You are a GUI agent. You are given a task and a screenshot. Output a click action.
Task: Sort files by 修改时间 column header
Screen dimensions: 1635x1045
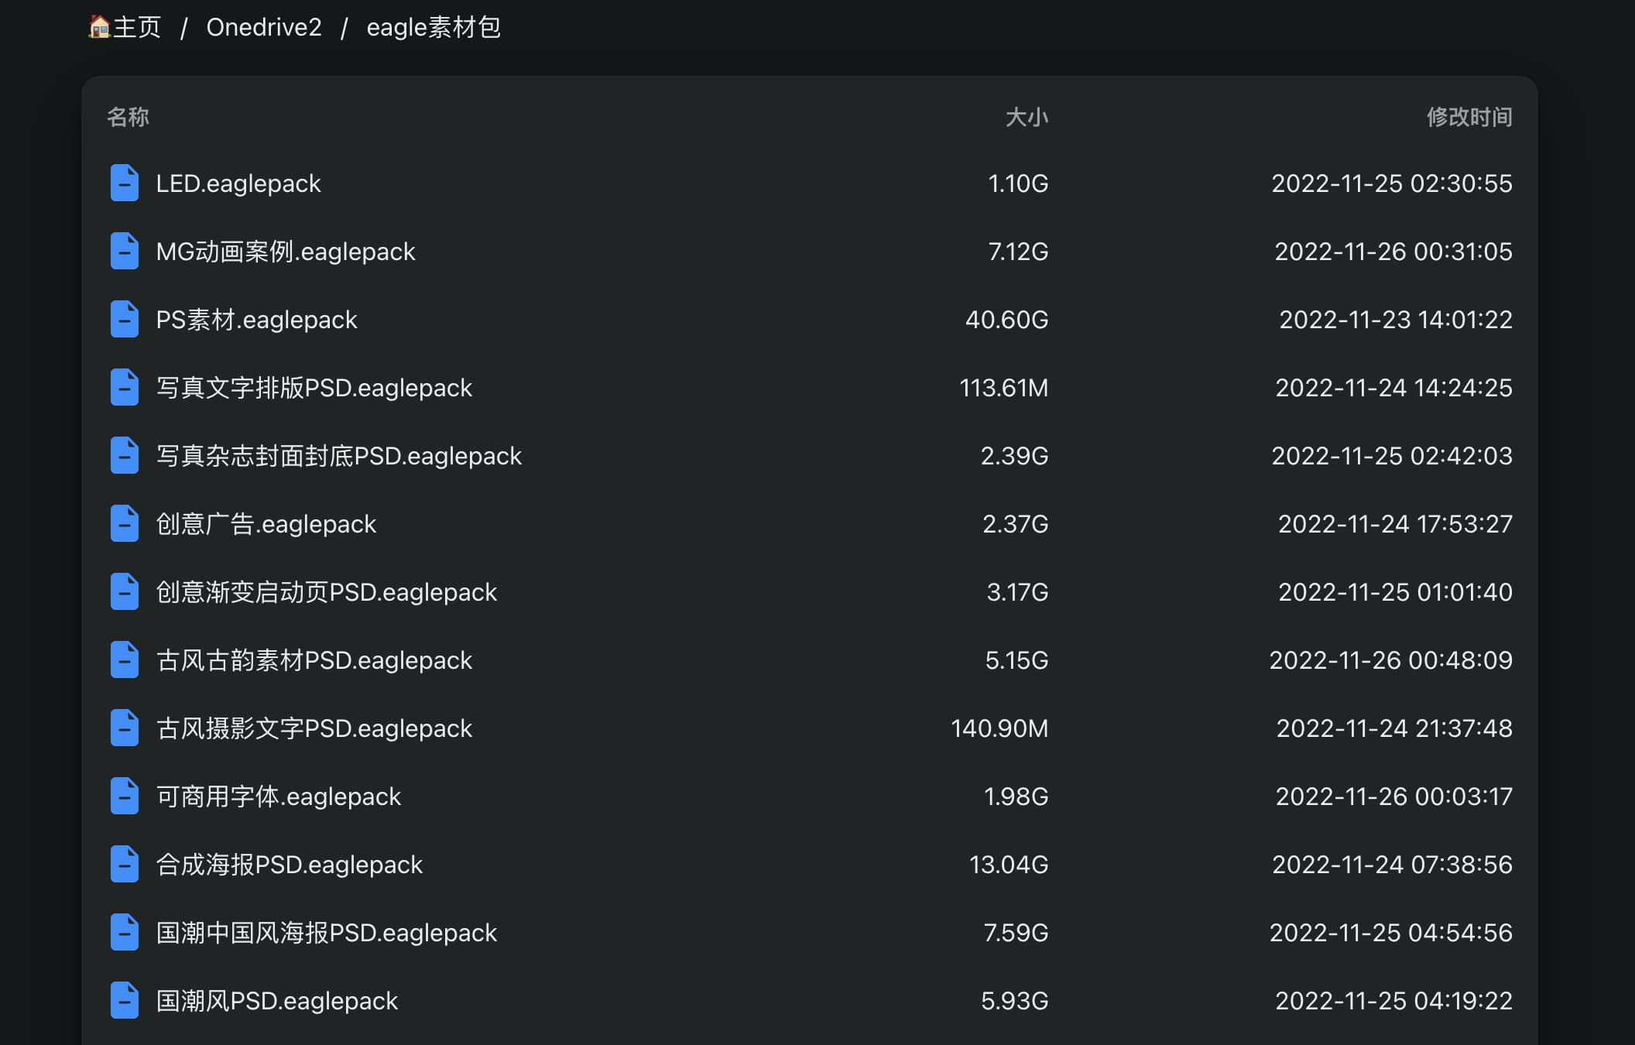coord(1469,117)
